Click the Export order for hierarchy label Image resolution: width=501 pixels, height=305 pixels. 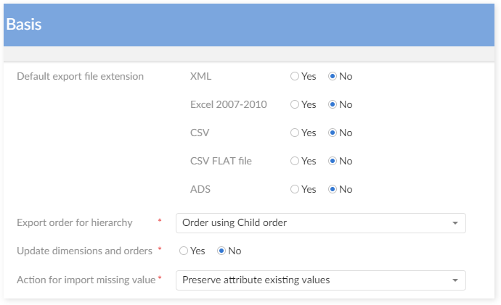[x=74, y=222]
